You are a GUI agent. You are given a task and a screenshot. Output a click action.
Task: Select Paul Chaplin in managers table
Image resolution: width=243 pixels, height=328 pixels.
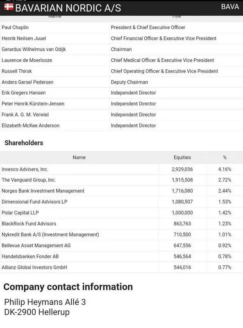pos(15,27)
